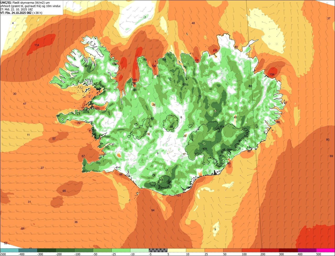Click the 26 value in central Iceland
The image size is (335, 256).
154,105
